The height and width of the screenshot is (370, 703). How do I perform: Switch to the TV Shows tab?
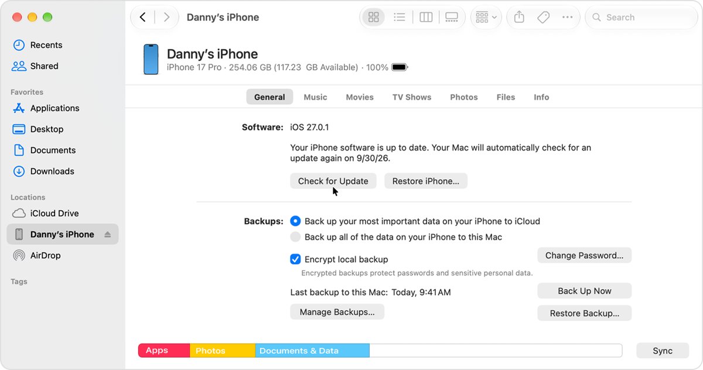coord(412,97)
